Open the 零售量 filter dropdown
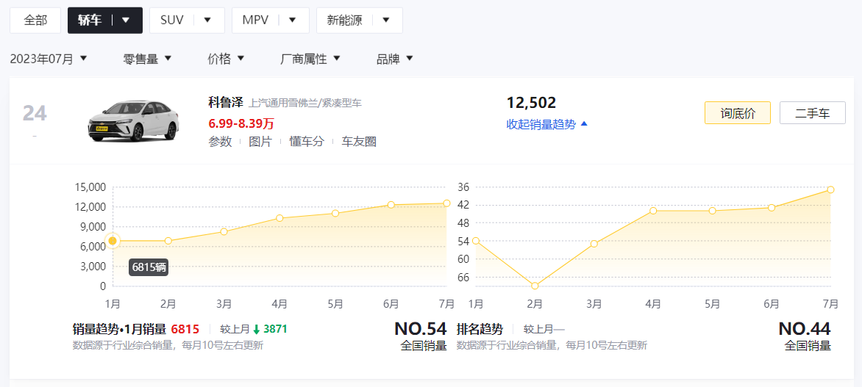862x387 pixels. tap(147, 59)
